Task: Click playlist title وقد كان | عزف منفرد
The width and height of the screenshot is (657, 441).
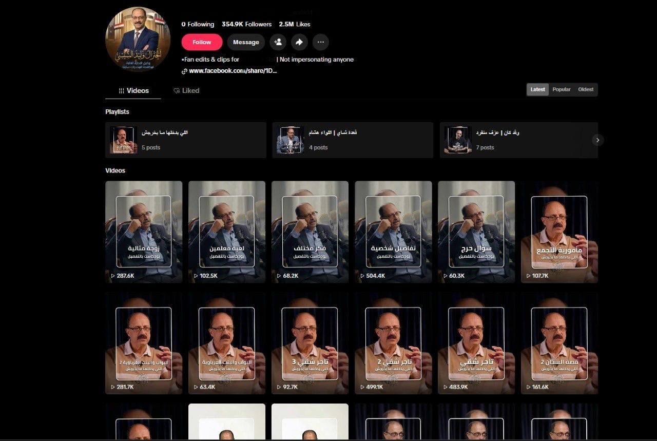Action: (498, 132)
